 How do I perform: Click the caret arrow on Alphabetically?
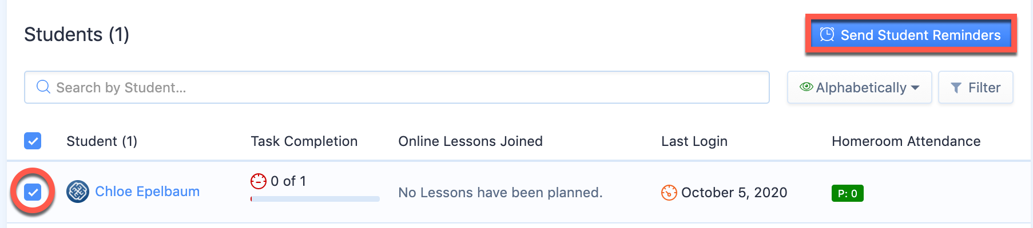click(915, 88)
